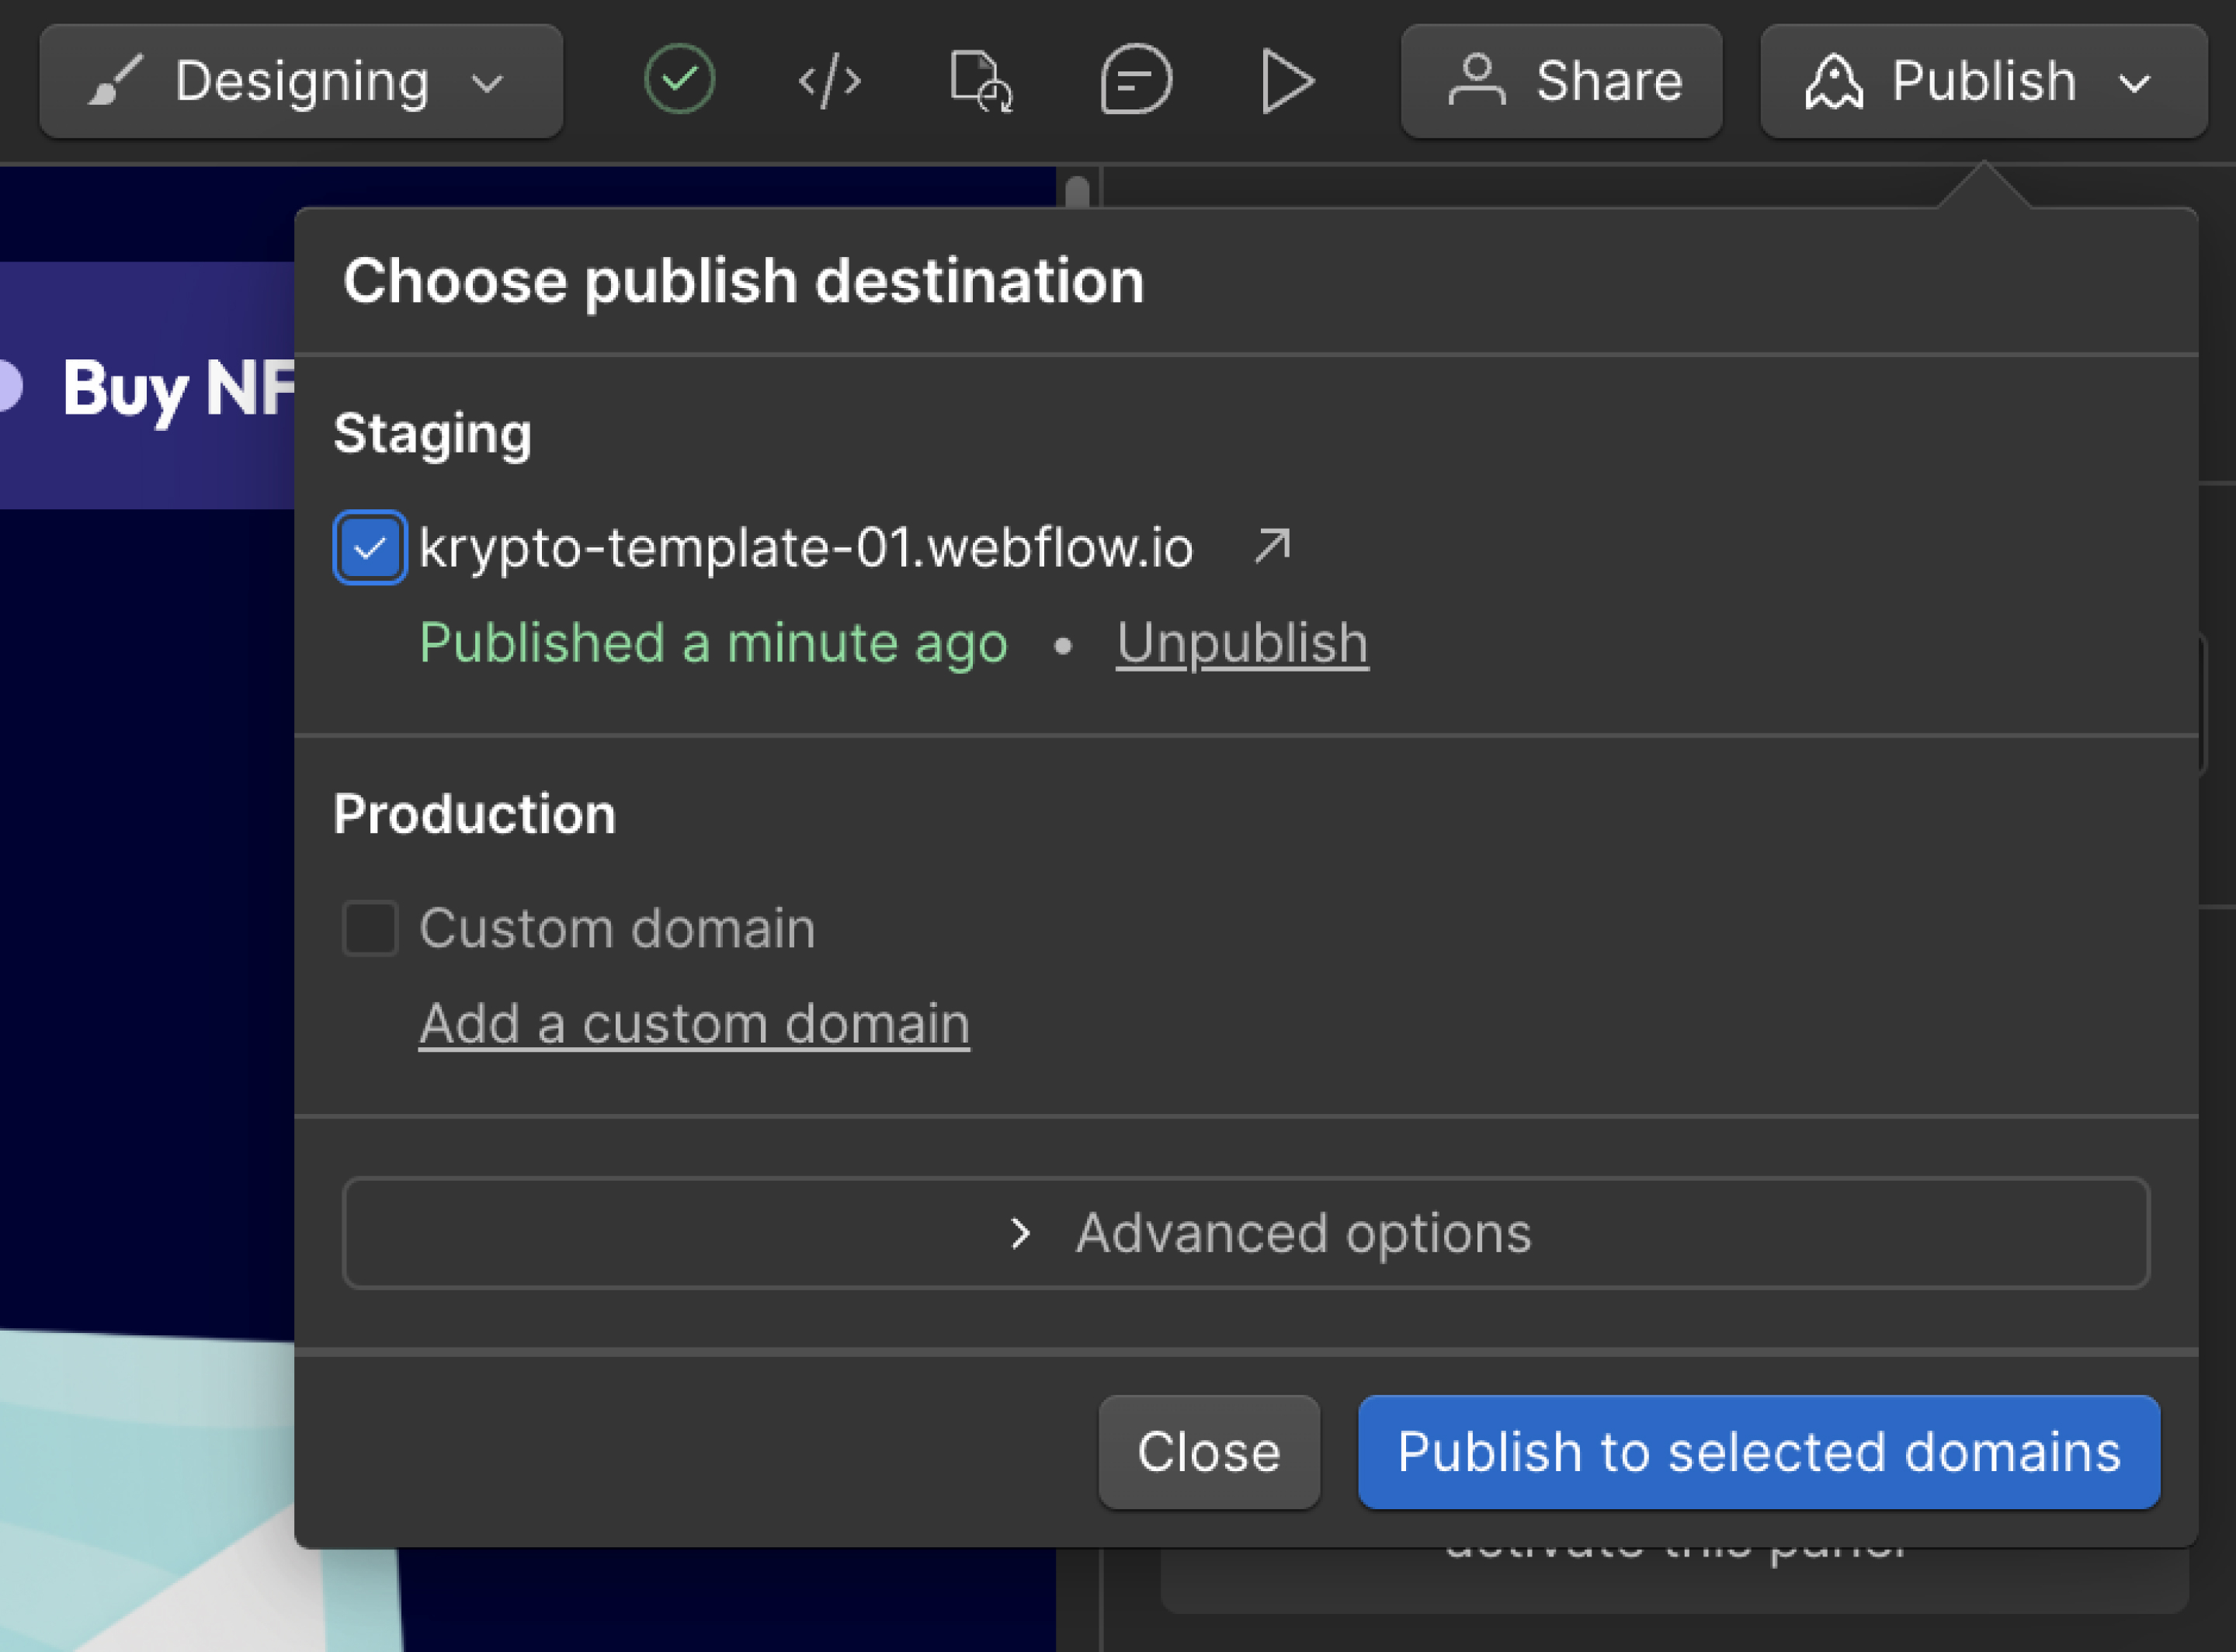Click the Custom domain label

pyautogui.click(x=617, y=928)
